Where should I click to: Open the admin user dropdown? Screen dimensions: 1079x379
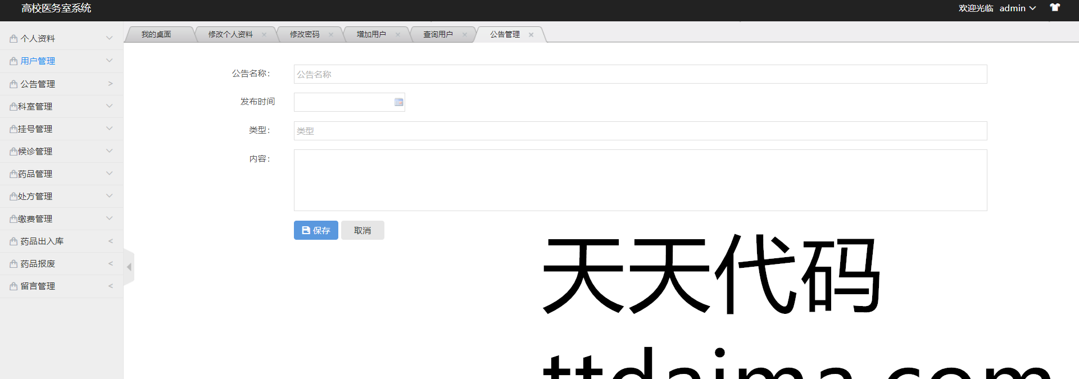(x=1017, y=8)
